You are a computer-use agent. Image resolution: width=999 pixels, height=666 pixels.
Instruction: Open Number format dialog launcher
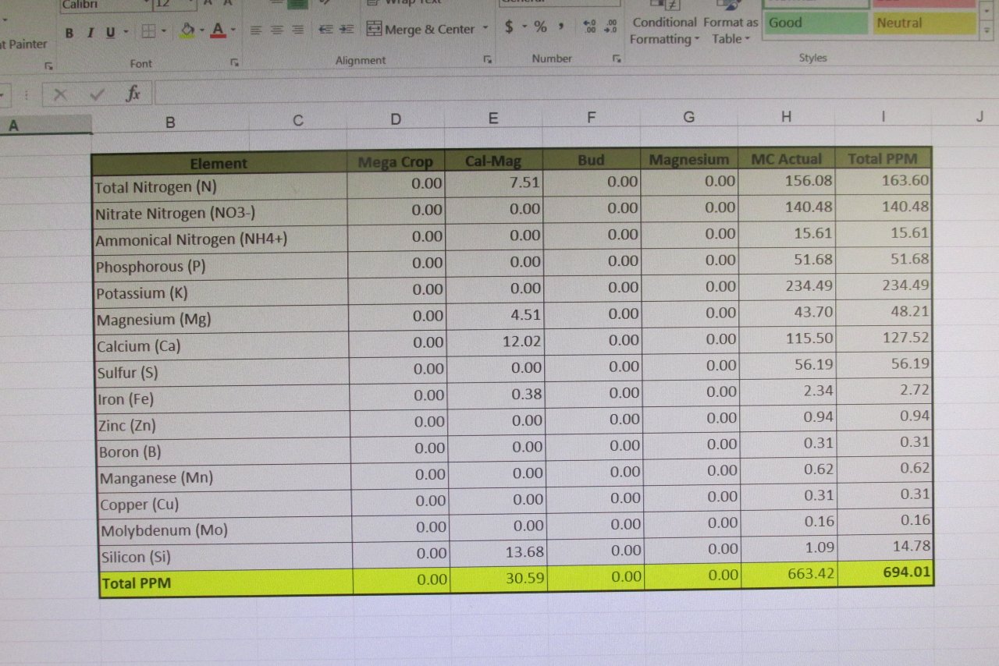pyautogui.click(x=617, y=58)
